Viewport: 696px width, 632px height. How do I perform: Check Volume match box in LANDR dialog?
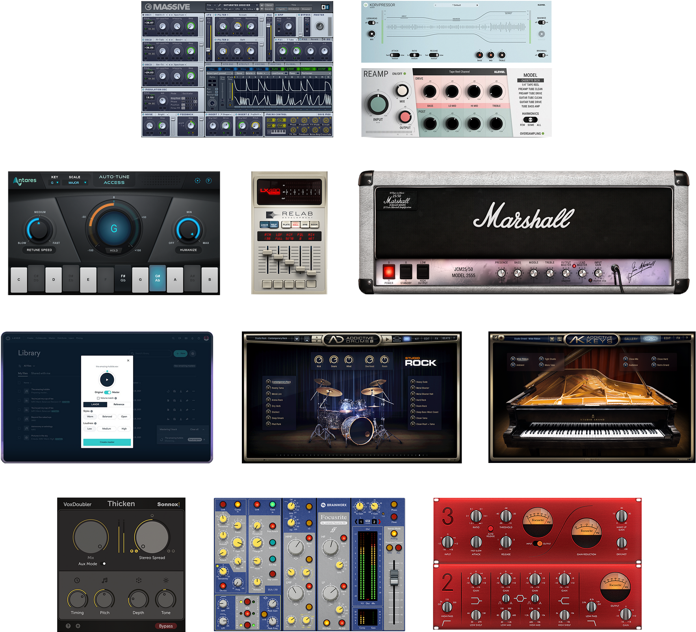(x=98, y=398)
